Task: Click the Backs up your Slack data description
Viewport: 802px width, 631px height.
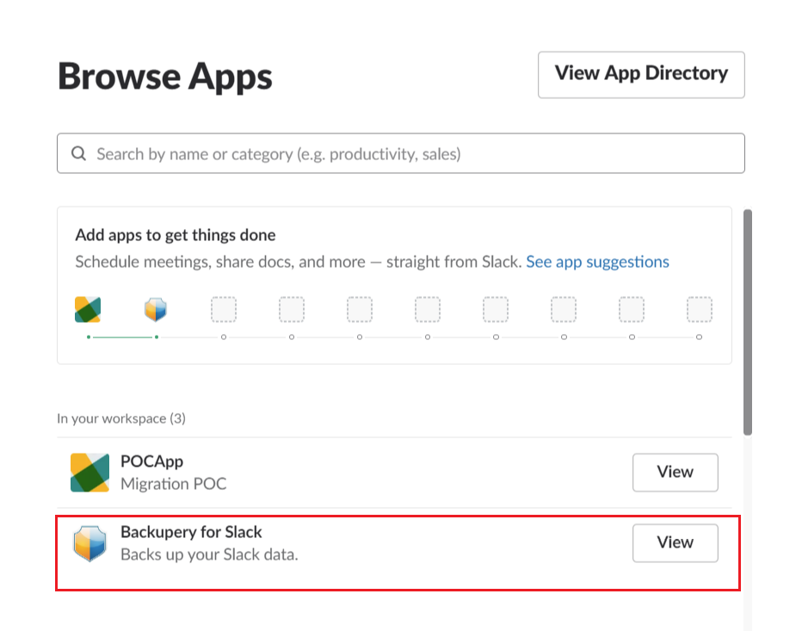Action: (x=209, y=554)
